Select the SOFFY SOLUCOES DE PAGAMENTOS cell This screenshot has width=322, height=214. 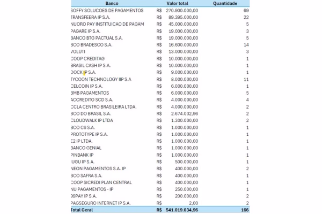(107, 10)
